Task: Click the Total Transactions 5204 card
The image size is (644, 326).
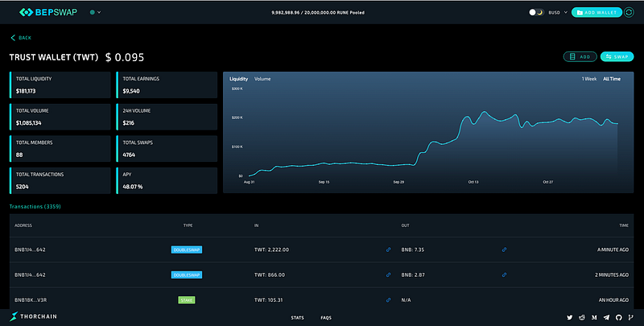Action: tap(60, 180)
